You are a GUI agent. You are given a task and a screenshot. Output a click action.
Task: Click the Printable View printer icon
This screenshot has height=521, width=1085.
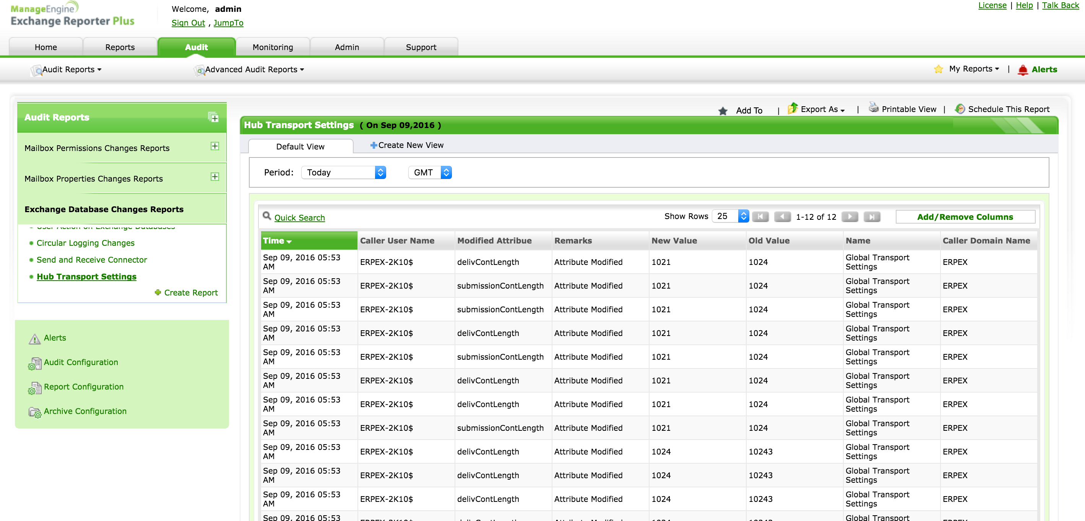pyautogui.click(x=874, y=108)
